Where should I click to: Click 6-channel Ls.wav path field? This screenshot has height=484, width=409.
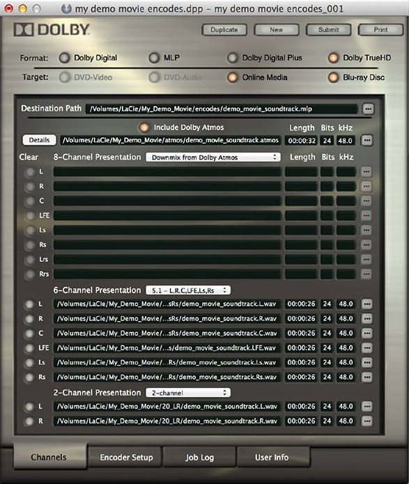point(167,362)
